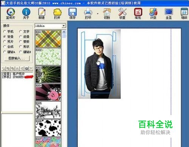
Task: Click the 打开 open folder icon
Action: pos(57,14)
